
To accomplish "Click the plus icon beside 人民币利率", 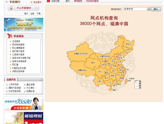I will click(7, 84).
